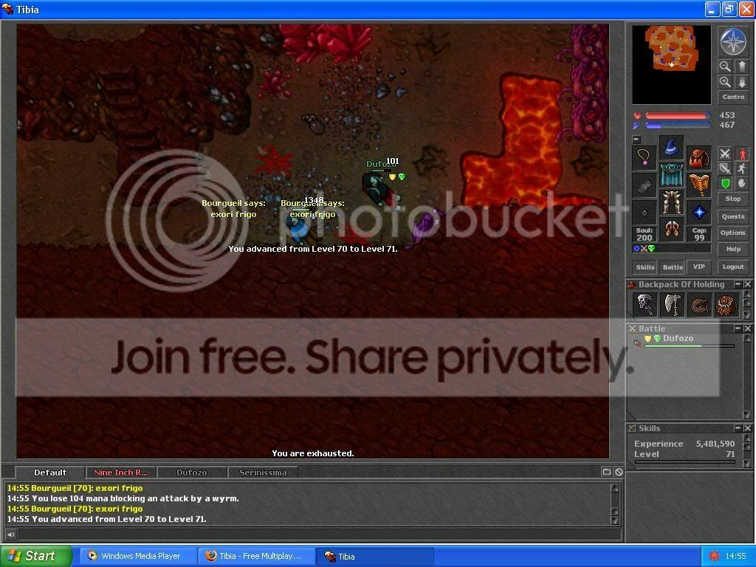Click the Stop button
Viewport: 756px width, 567px height.
[733, 199]
